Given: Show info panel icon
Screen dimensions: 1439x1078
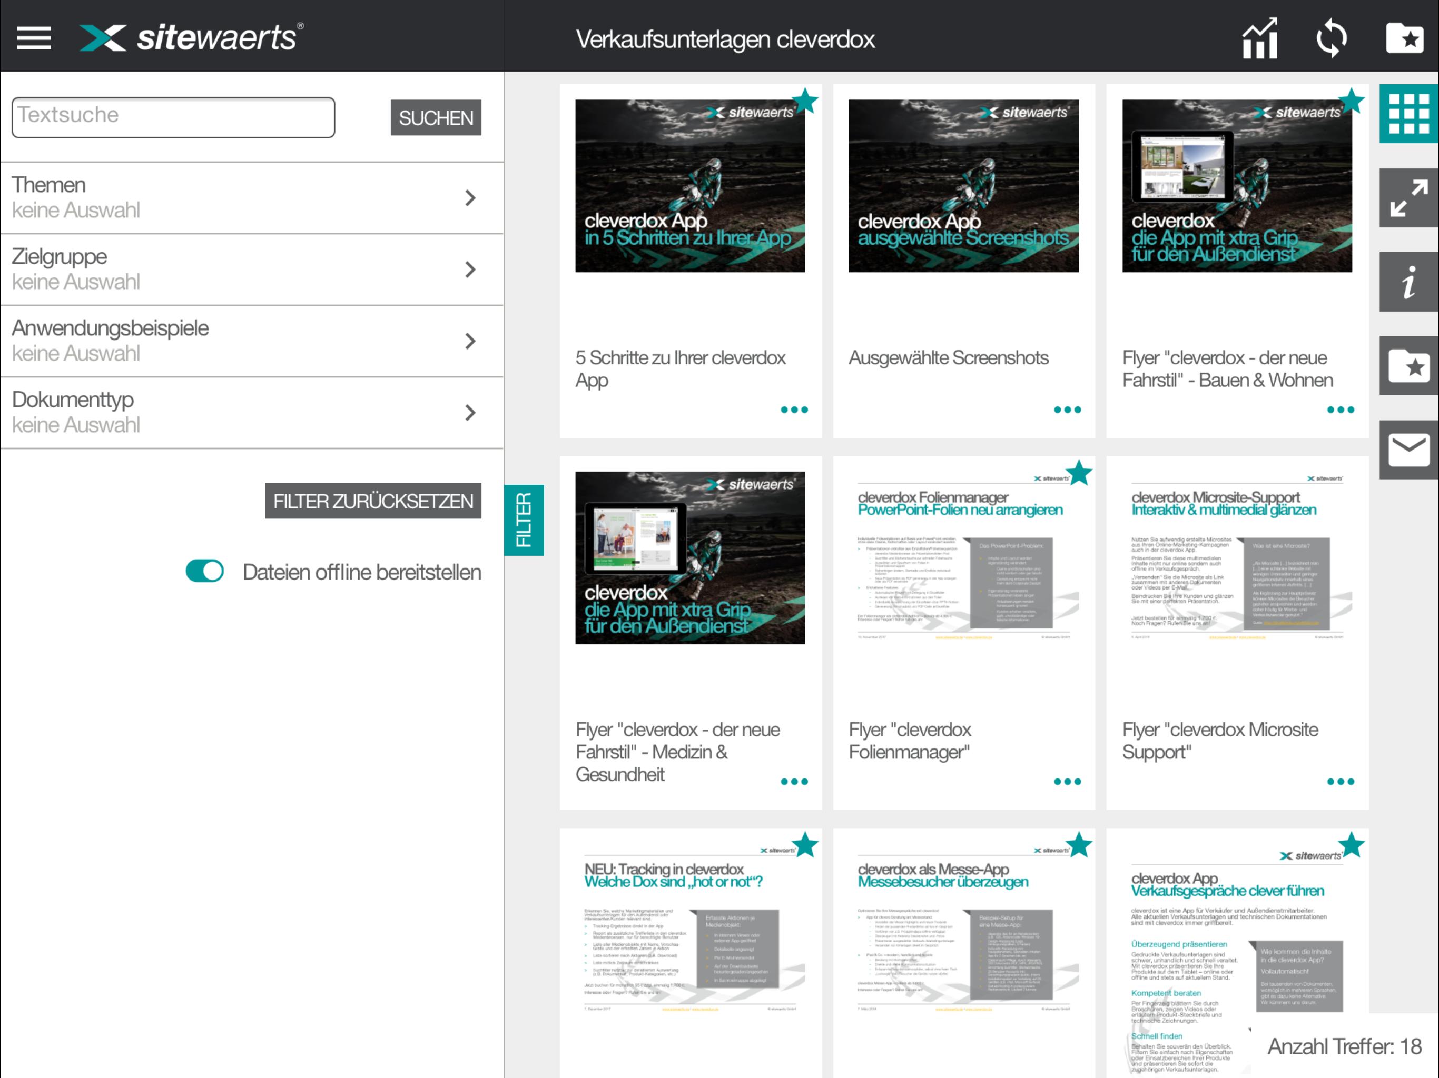Looking at the screenshot, I should tap(1409, 282).
